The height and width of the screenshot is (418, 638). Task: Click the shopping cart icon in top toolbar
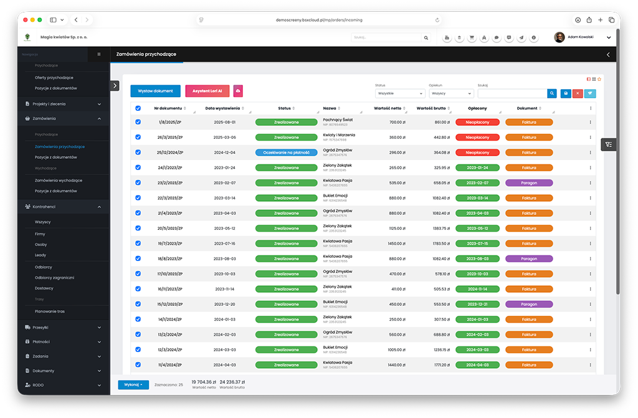pyautogui.click(x=471, y=38)
